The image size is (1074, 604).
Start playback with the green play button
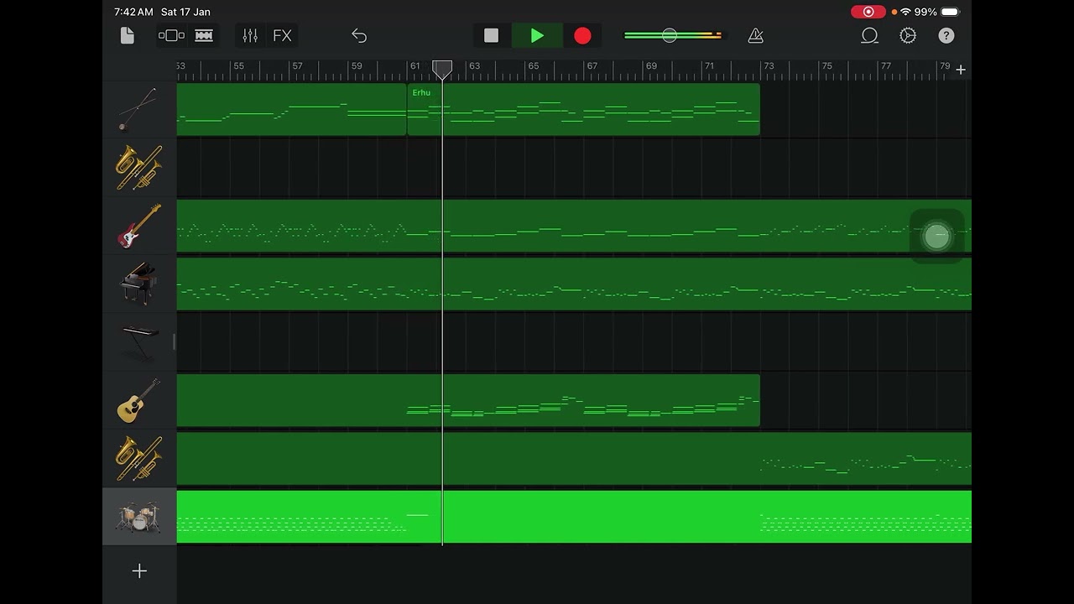tap(537, 35)
